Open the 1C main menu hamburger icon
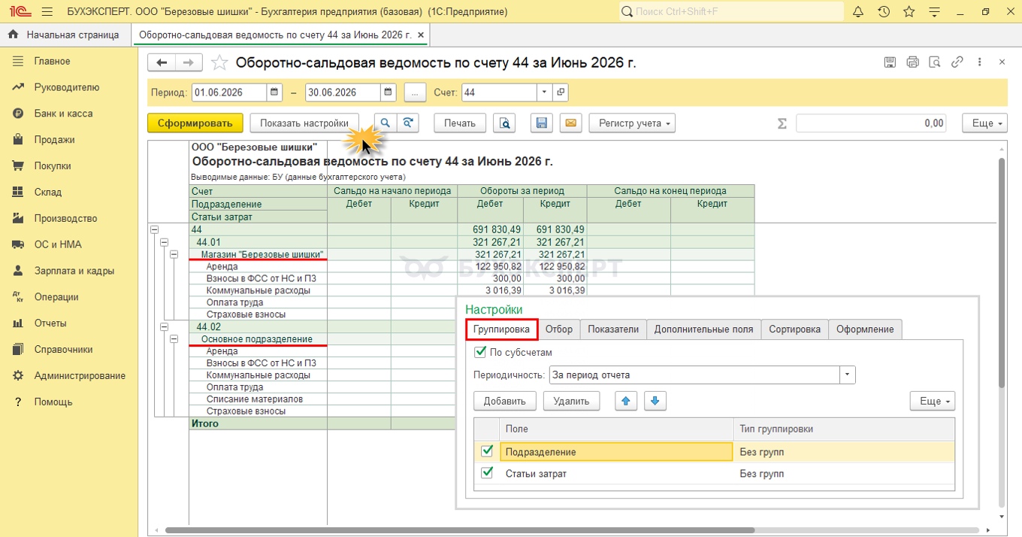 pos(47,12)
